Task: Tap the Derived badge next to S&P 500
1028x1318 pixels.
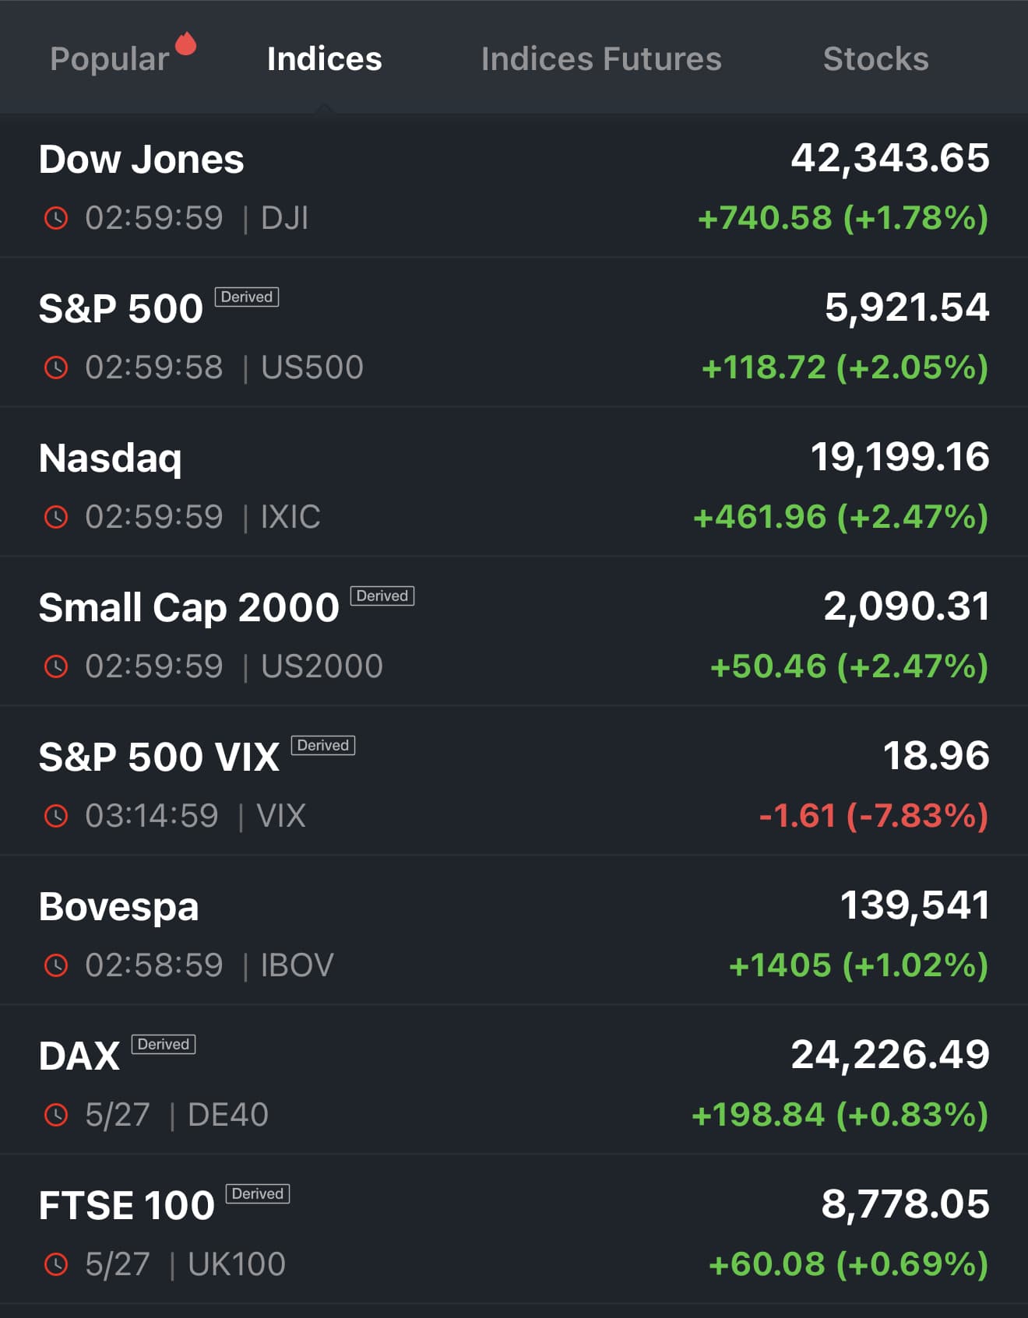Action: pos(247,297)
